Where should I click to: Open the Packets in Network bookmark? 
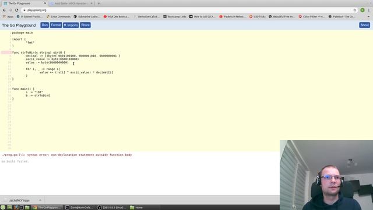[x=233, y=17]
